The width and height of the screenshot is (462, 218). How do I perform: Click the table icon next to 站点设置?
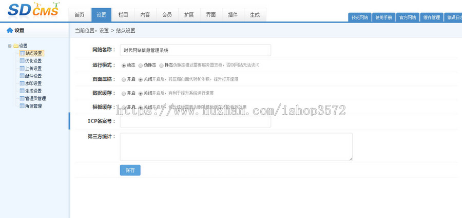[x=22, y=53]
